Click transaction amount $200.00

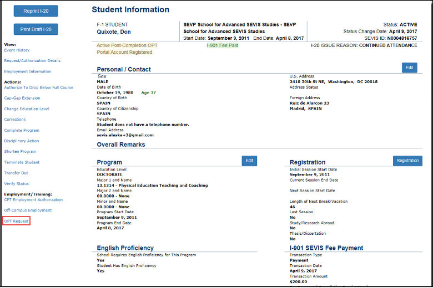(298, 282)
